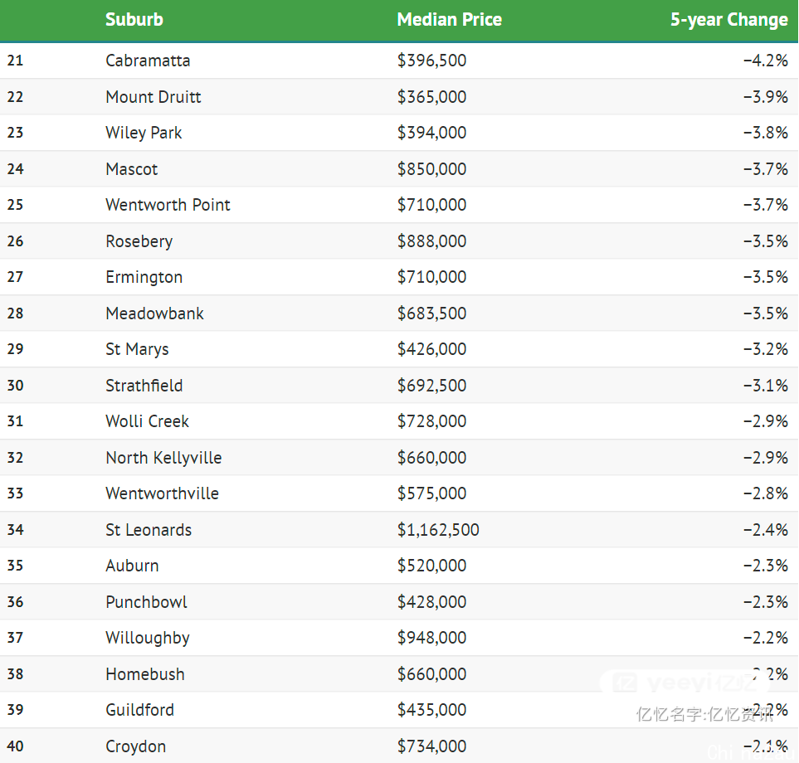
Task: Click North Kellyville suburb cell
Action: 163,458
